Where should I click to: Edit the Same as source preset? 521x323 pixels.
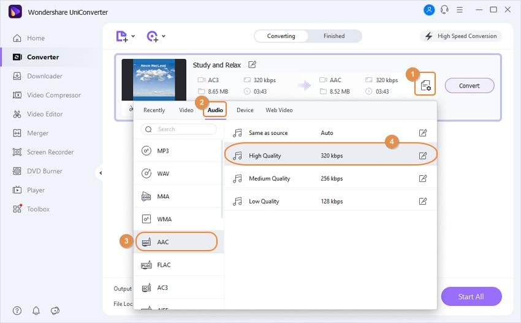tap(423, 133)
